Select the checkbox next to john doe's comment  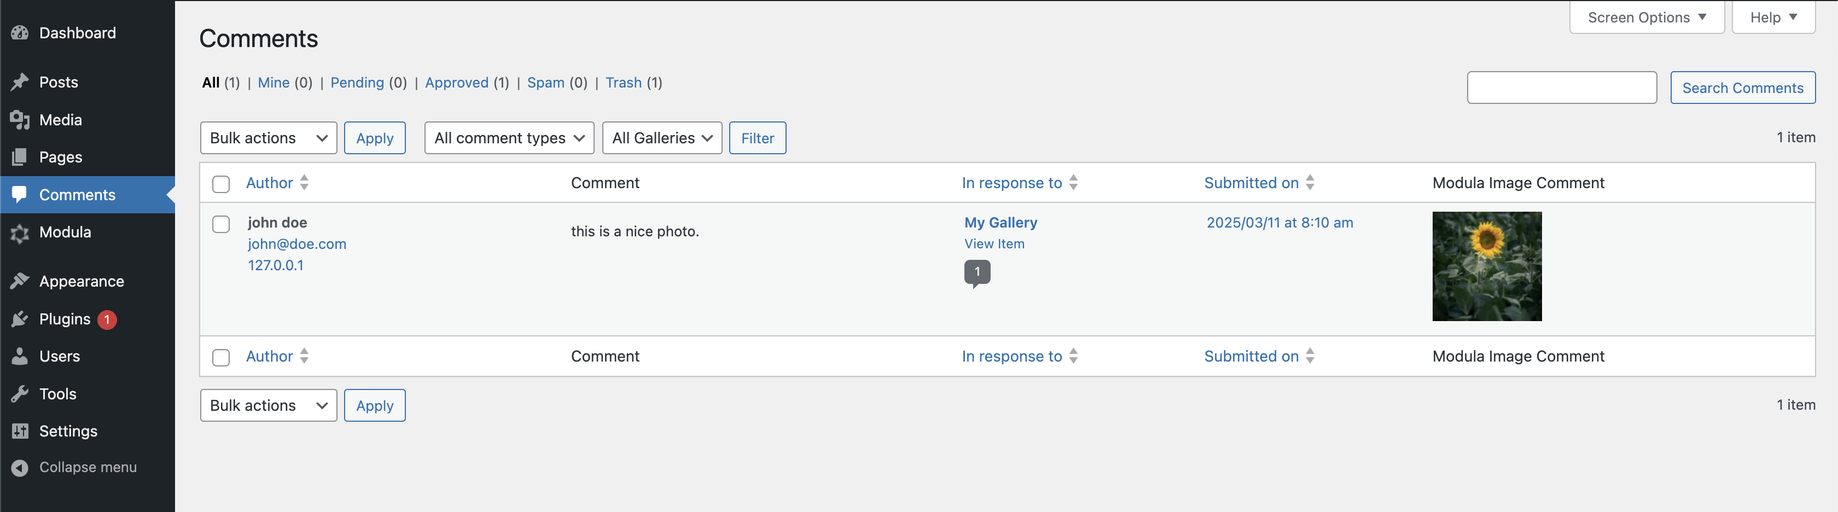click(x=221, y=224)
